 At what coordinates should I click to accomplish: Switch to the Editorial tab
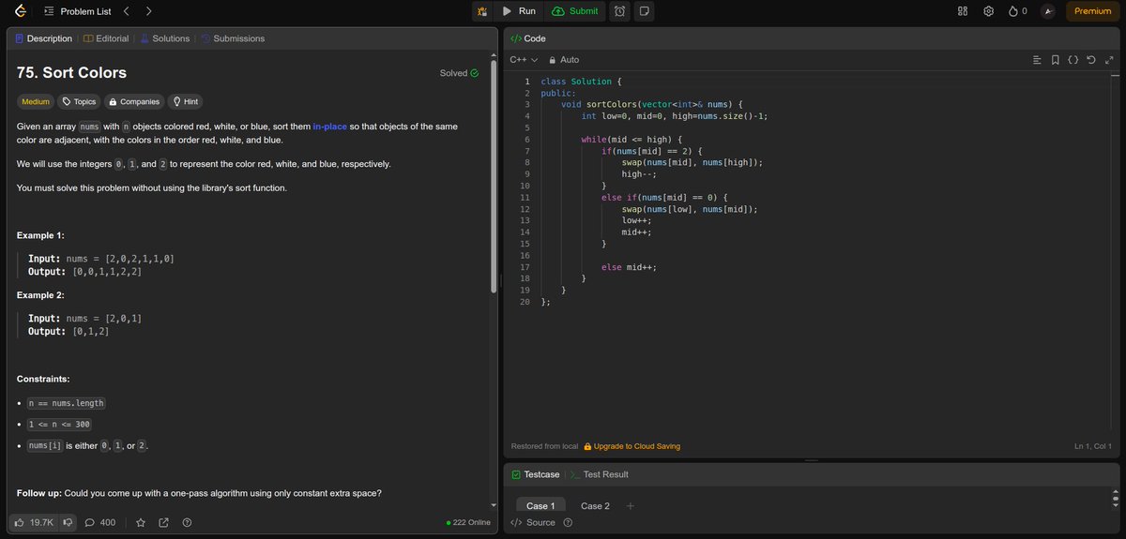coord(106,38)
